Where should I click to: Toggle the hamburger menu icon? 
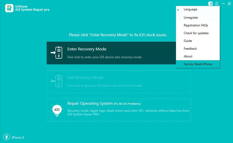click(217, 4)
